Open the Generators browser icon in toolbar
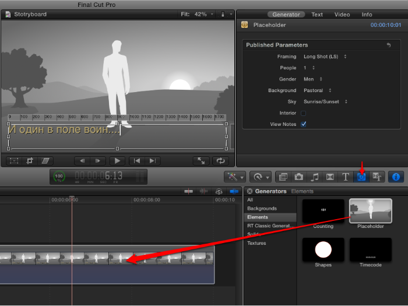The height and width of the screenshot is (306, 408). [x=361, y=177]
